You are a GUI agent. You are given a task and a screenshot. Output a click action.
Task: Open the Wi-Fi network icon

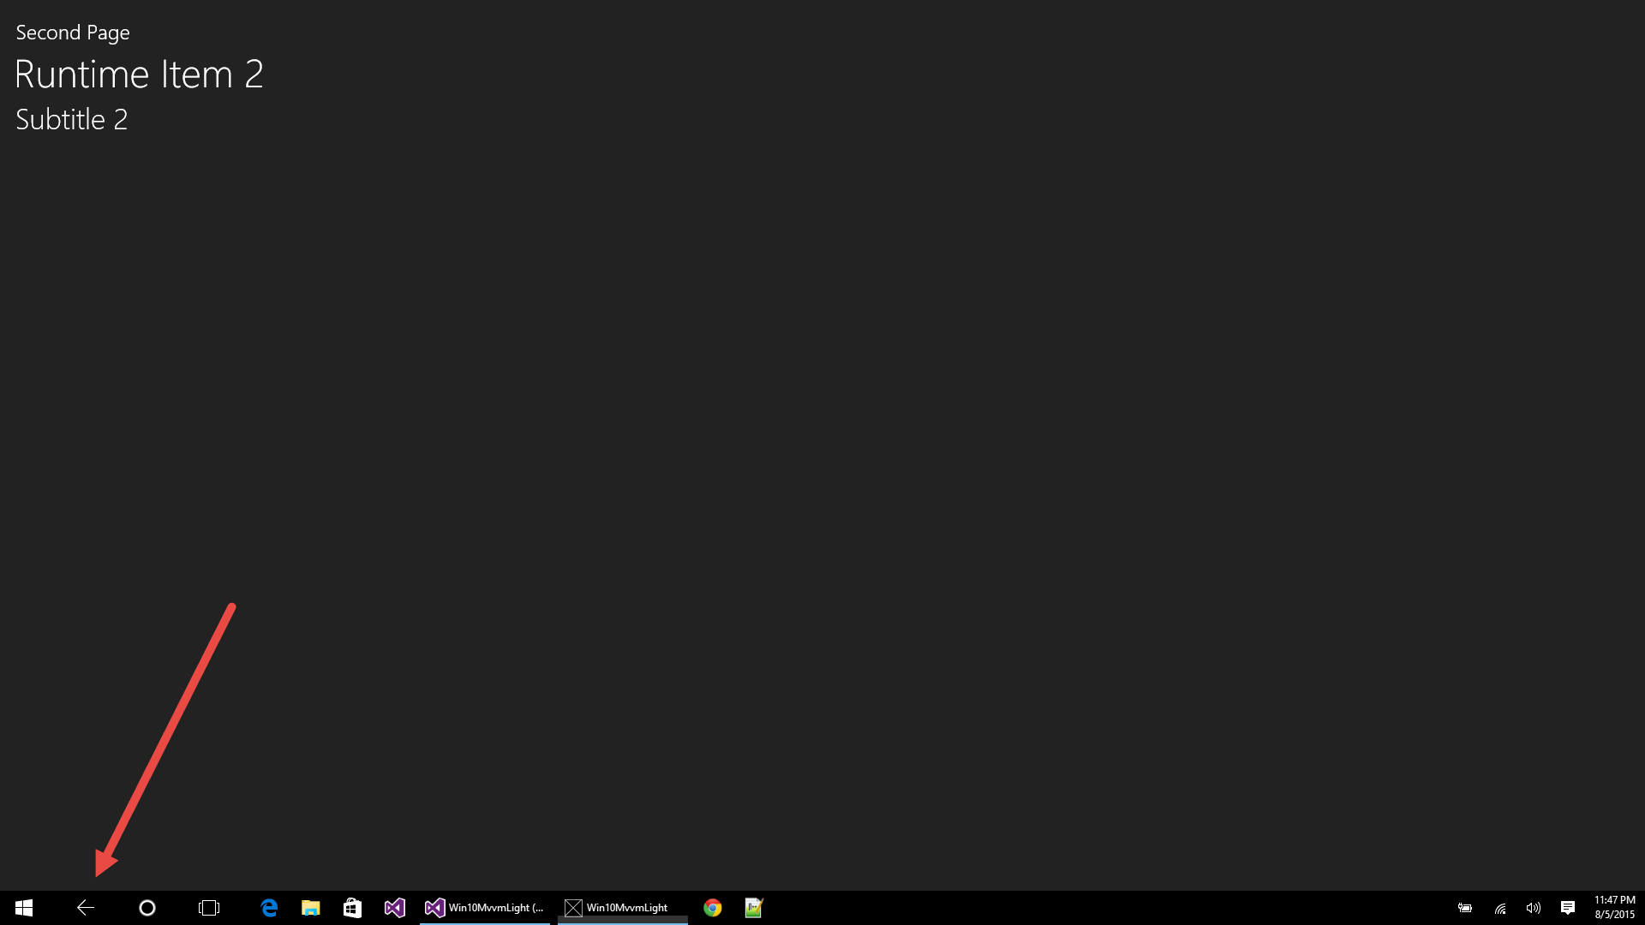(x=1499, y=908)
